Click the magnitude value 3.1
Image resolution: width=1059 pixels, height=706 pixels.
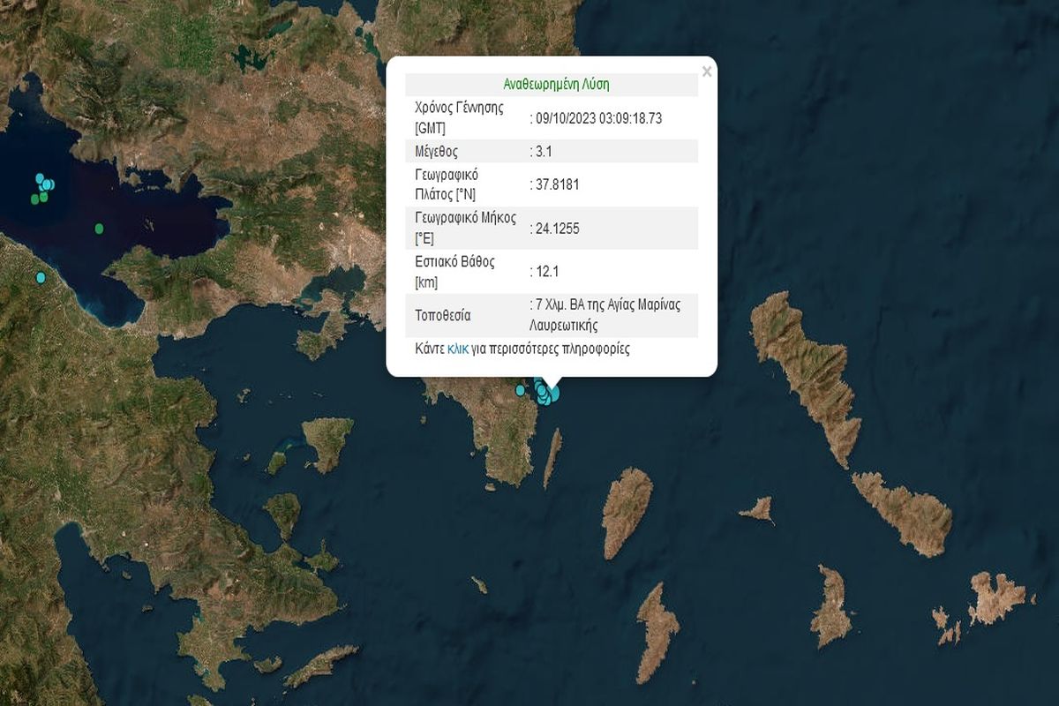(x=544, y=151)
